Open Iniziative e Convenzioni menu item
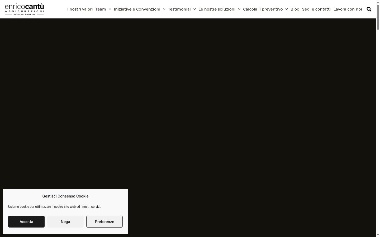Screen dimensions: 380x237 [137, 9]
